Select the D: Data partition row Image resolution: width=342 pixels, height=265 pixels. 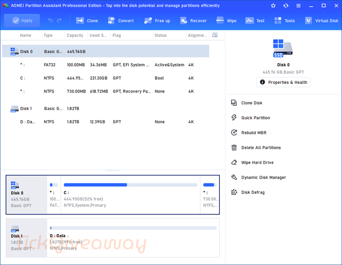pyautogui.click(x=106, y=122)
